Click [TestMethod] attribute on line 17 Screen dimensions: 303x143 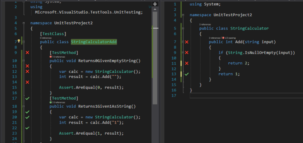(64, 99)
